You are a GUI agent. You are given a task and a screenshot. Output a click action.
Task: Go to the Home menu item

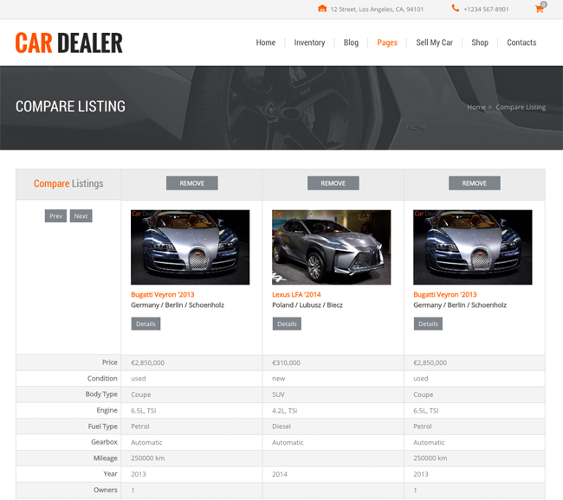266,42
